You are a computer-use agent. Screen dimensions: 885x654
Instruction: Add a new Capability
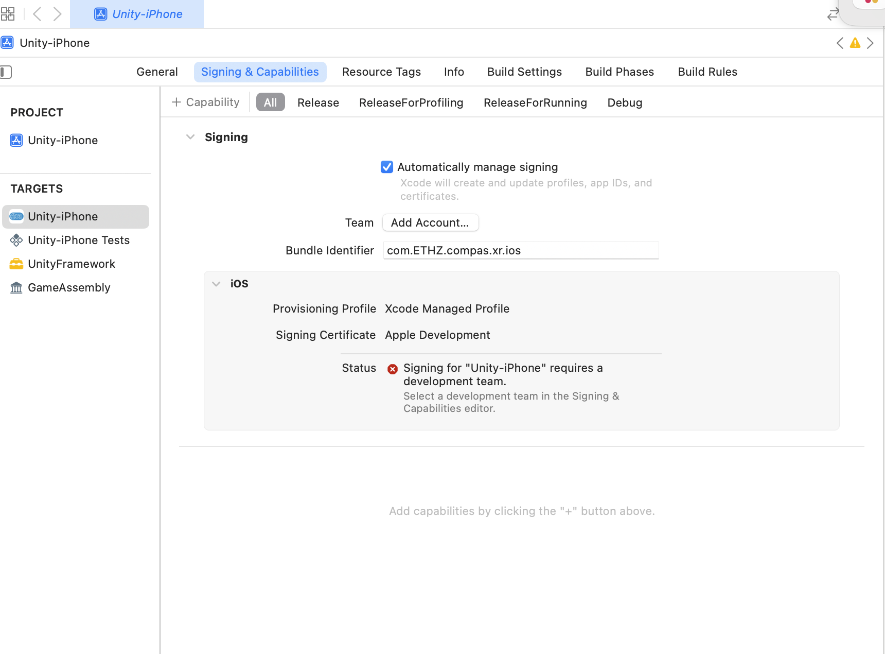pos(205,102)
